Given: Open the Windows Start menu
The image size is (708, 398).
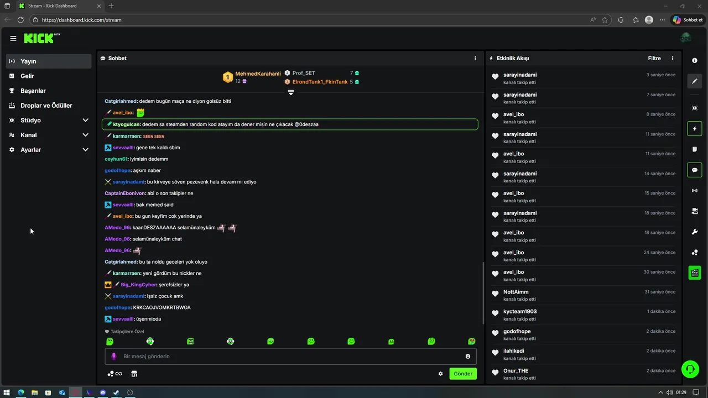Looking at the screenshot, I should click(7, 392).
